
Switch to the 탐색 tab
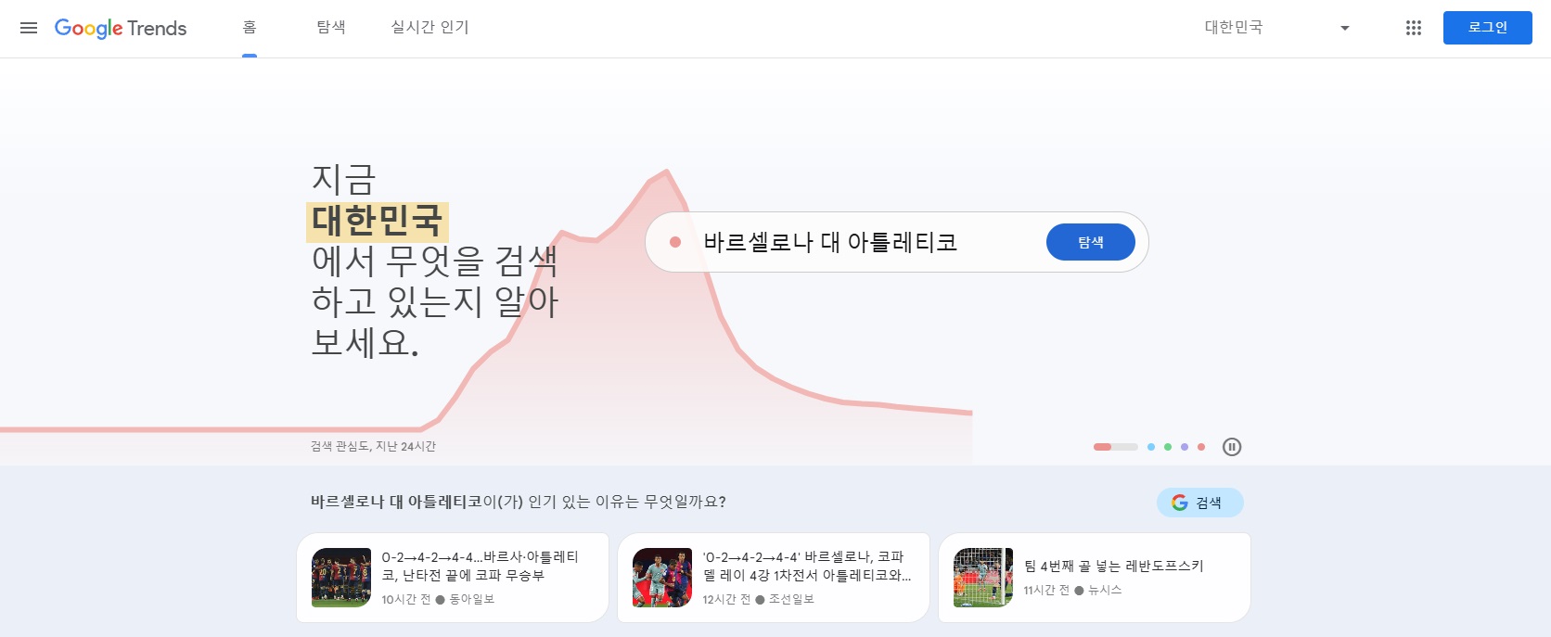pyautogui.click(x=330, y=28)
